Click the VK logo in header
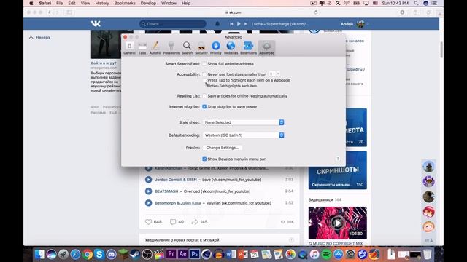467x262 pixels. 96,24
